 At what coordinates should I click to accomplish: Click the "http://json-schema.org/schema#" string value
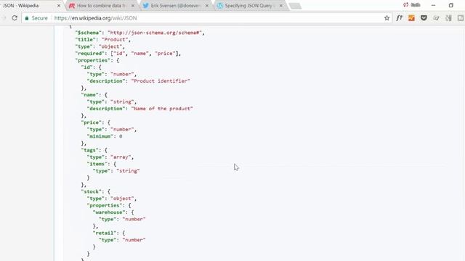pos(155,33)
